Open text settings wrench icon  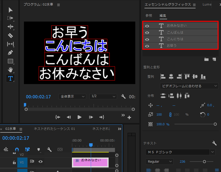[214, 143]
